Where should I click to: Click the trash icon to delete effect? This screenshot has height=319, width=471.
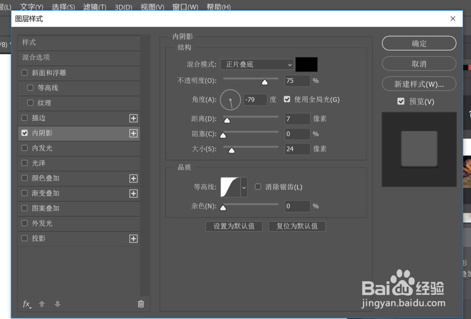[x=140, y=304]
